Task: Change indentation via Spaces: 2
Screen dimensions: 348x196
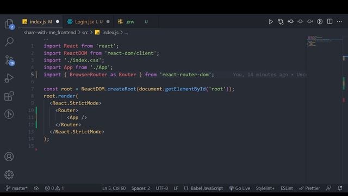Action: [x=140, y=188]
